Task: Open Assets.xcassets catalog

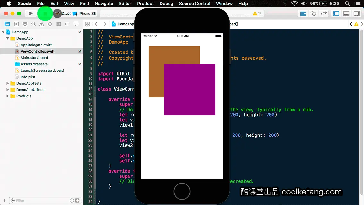Action: point(34,64)
